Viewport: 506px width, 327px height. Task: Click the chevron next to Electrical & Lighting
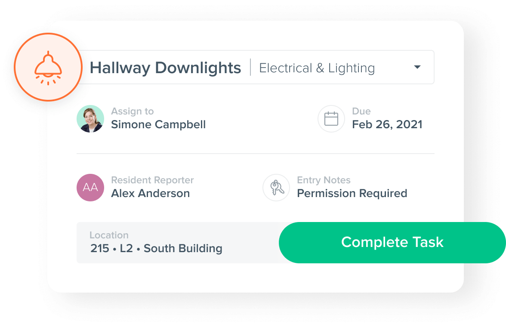pos(417,67)
